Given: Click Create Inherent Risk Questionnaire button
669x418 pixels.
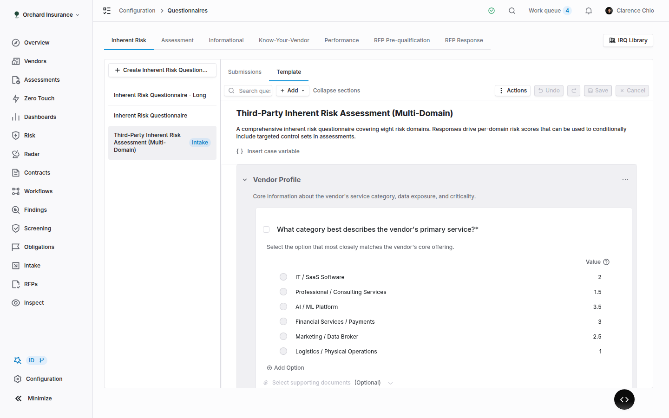Looking at the screenshot, I should pyautogui.click(x=162, y=70).
